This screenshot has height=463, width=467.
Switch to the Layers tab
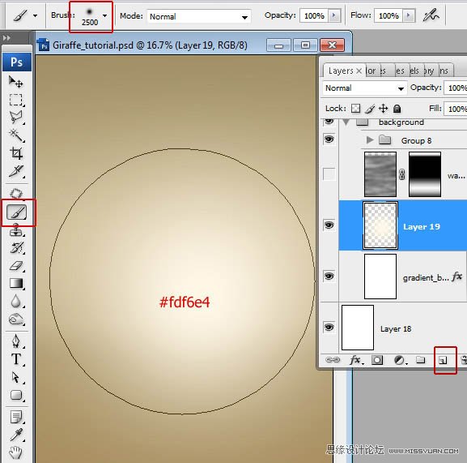point(341,71)
